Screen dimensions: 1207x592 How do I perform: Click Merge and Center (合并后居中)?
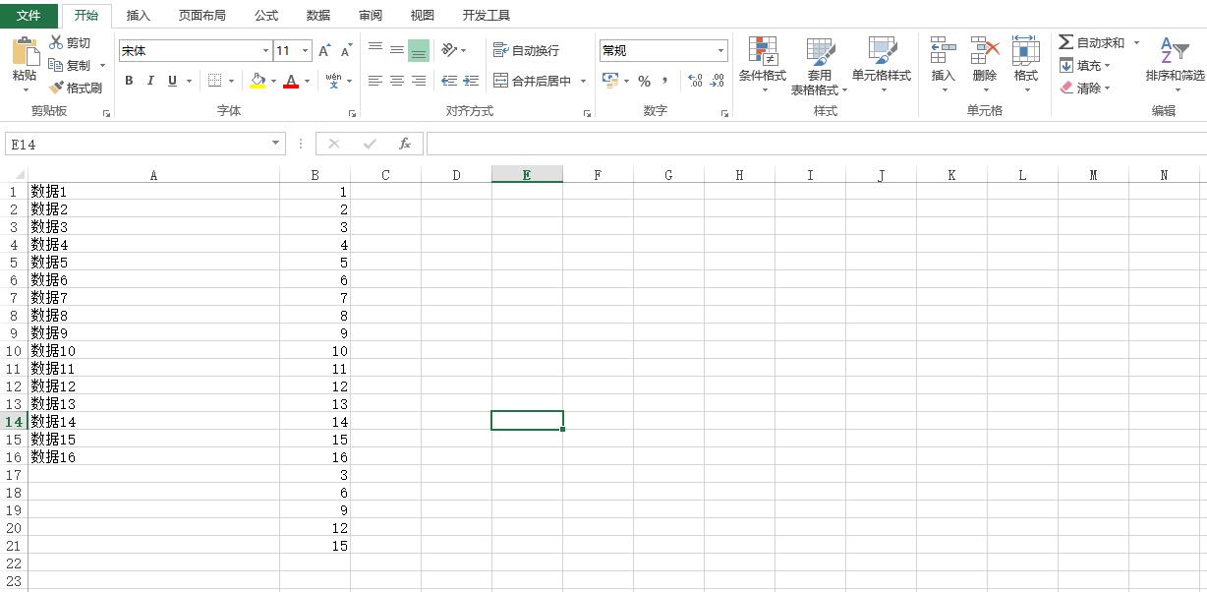[x=532, y=81]
